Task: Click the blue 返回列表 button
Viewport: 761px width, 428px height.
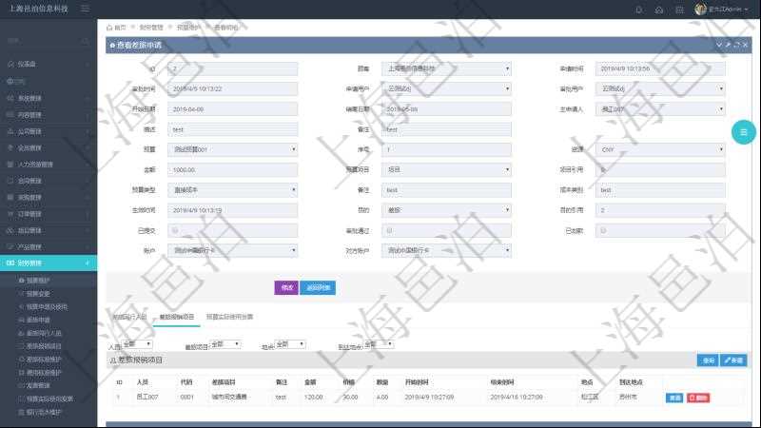Action: 318,287
